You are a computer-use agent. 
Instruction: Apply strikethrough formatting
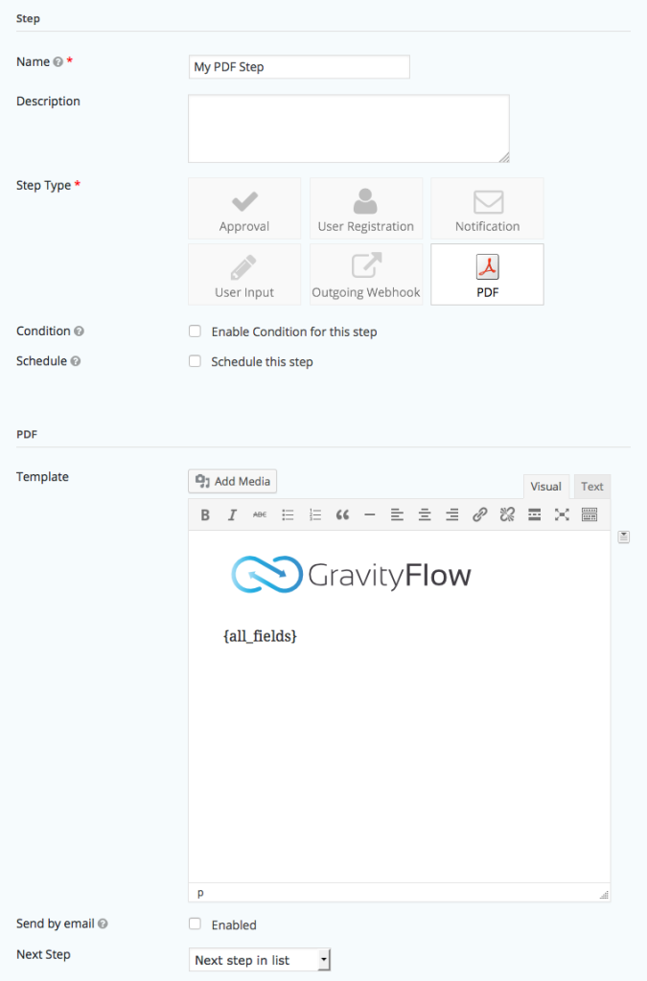[260, 514]
